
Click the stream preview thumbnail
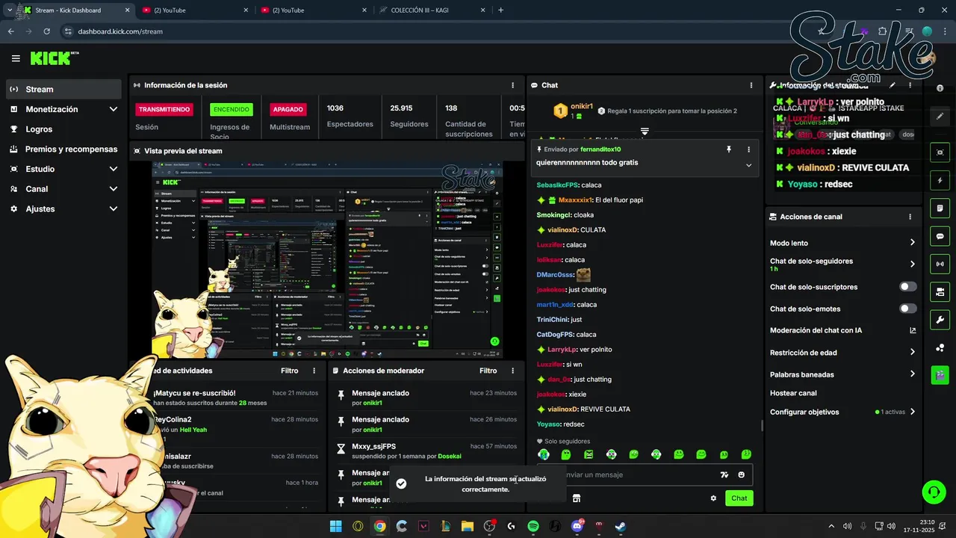tap(327, 259)
